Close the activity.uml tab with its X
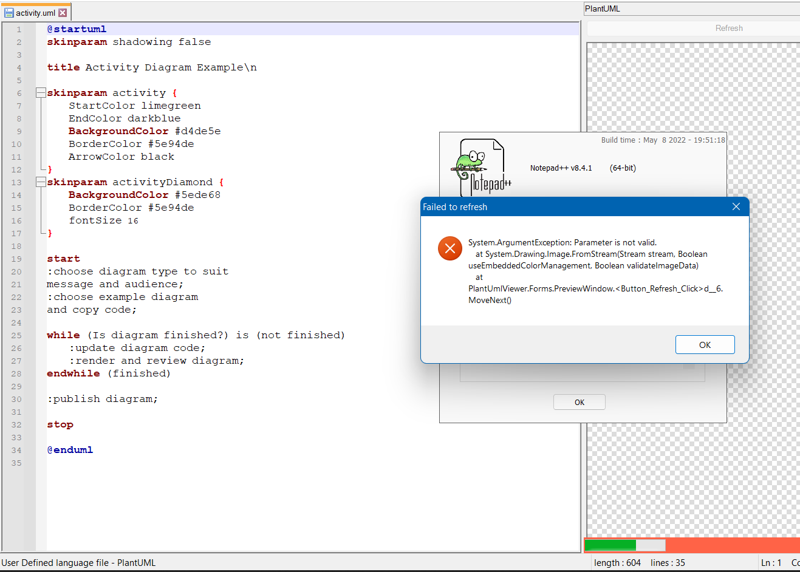The image size is (800, 572). point(63,13)
